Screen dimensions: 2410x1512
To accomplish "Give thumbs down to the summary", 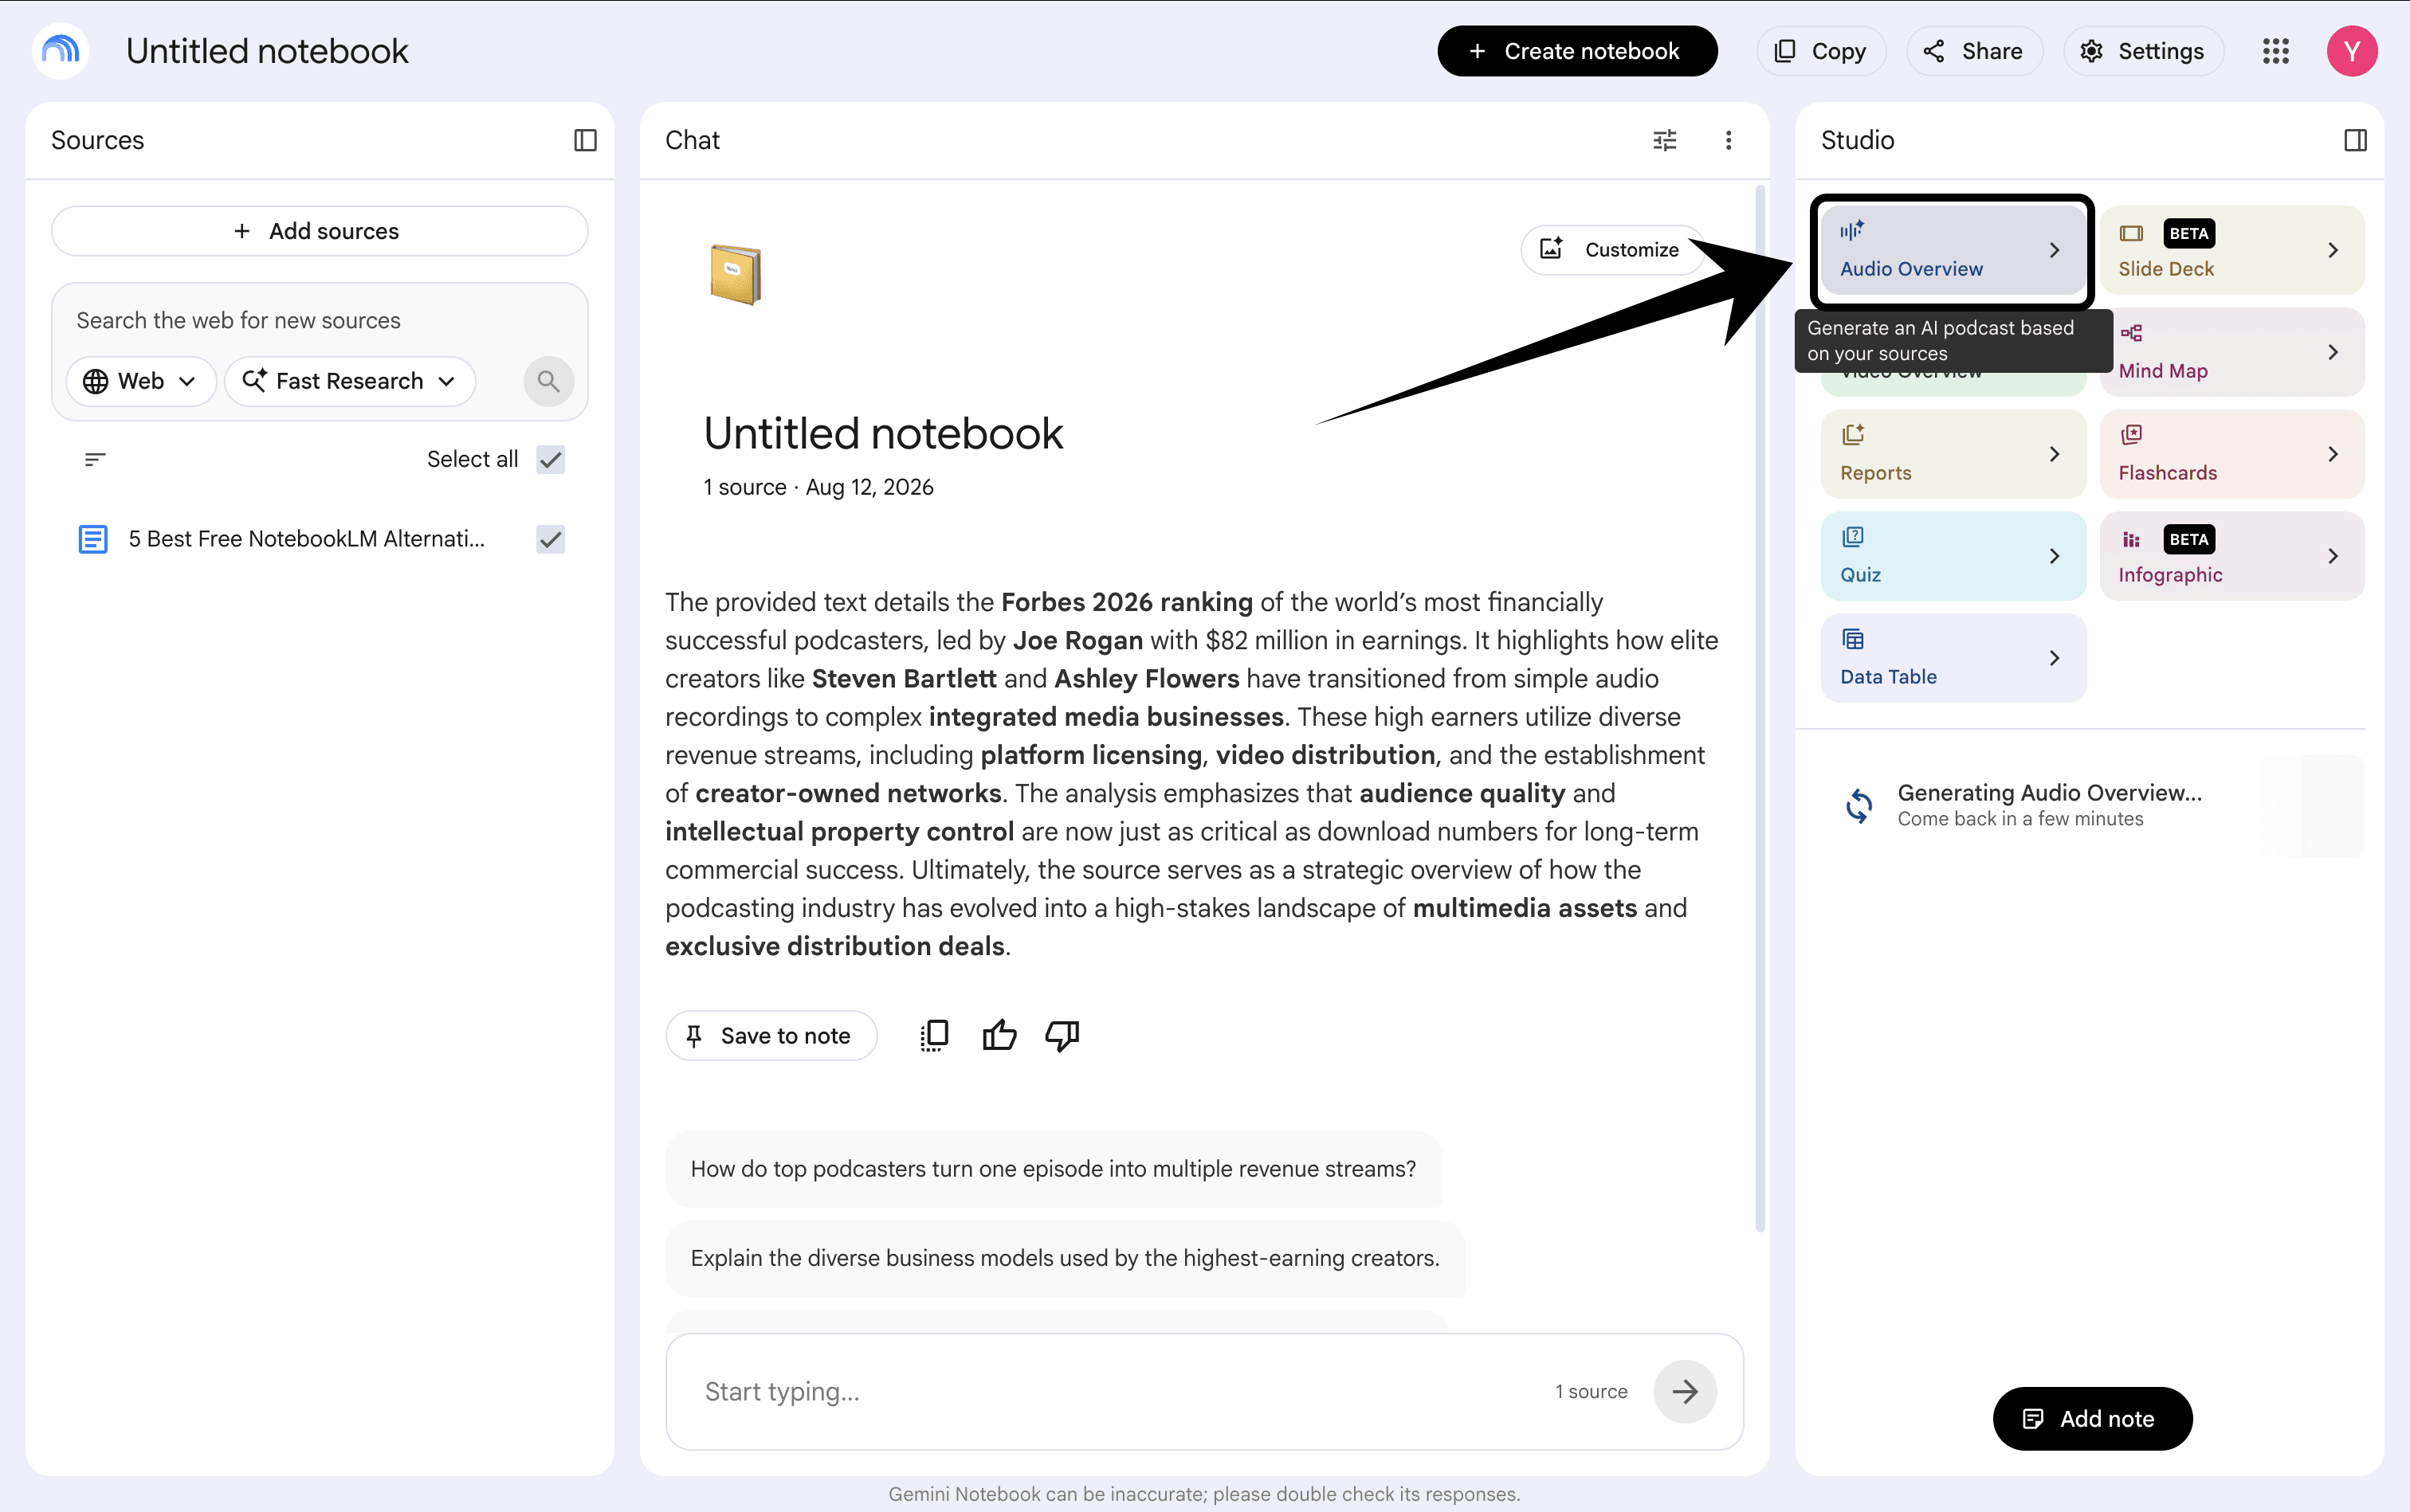I will 1062,1036.
